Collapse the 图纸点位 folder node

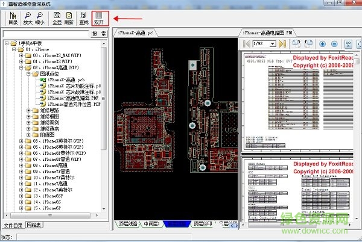point(29,73)
